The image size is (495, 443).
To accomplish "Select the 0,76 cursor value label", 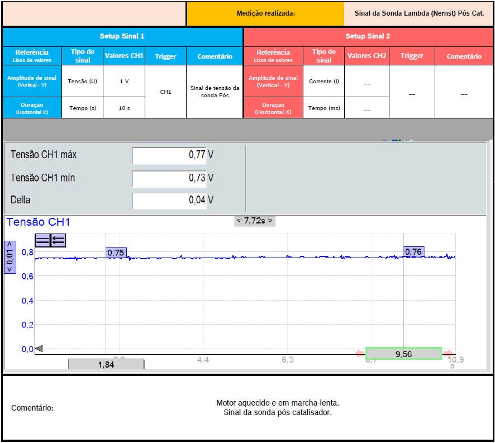I will pyautogui.click(x=413, y=252).
